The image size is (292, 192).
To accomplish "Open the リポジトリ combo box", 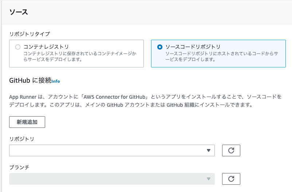I will tap(112, 150).
